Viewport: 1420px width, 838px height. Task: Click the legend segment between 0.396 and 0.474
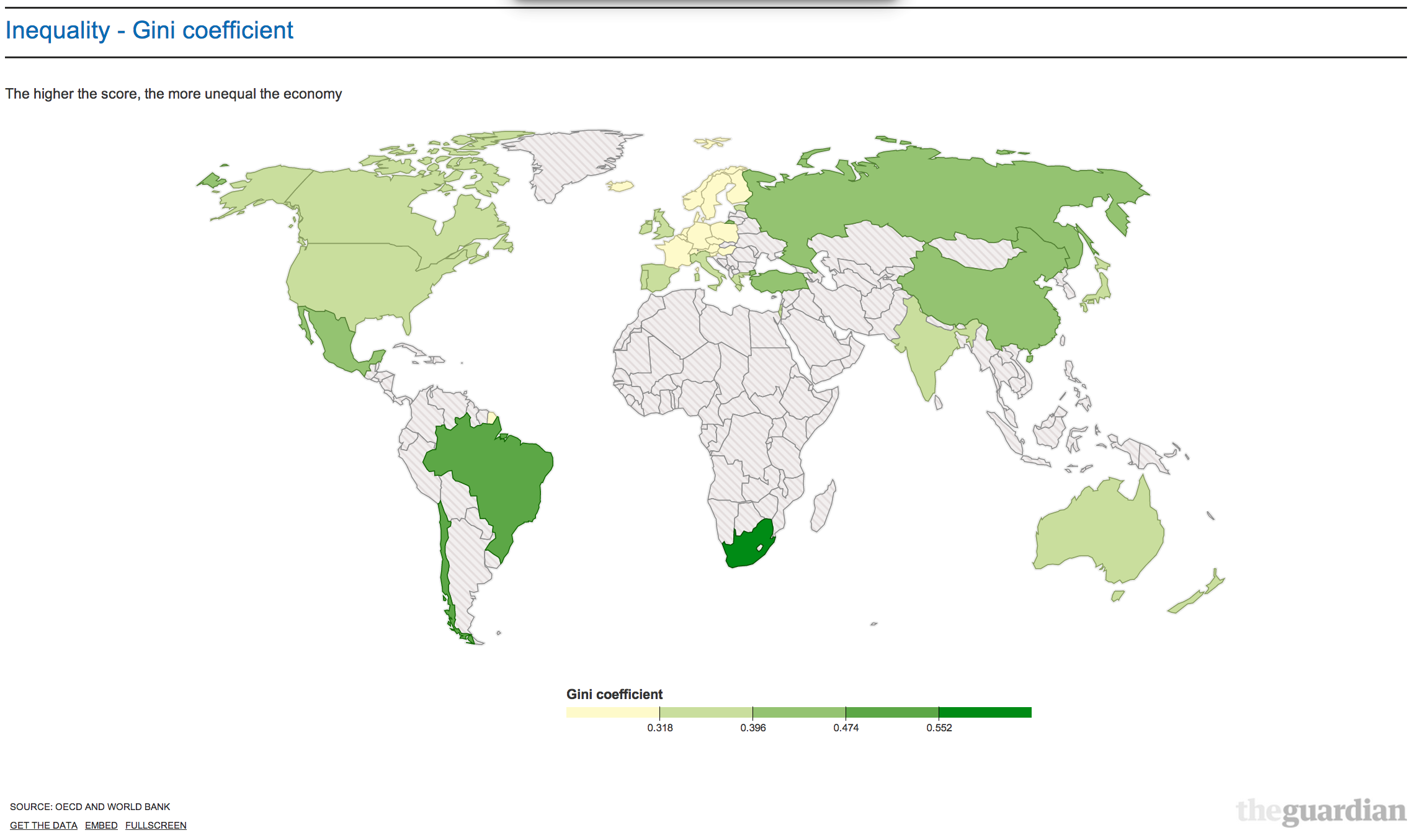[x=798, y=712]
